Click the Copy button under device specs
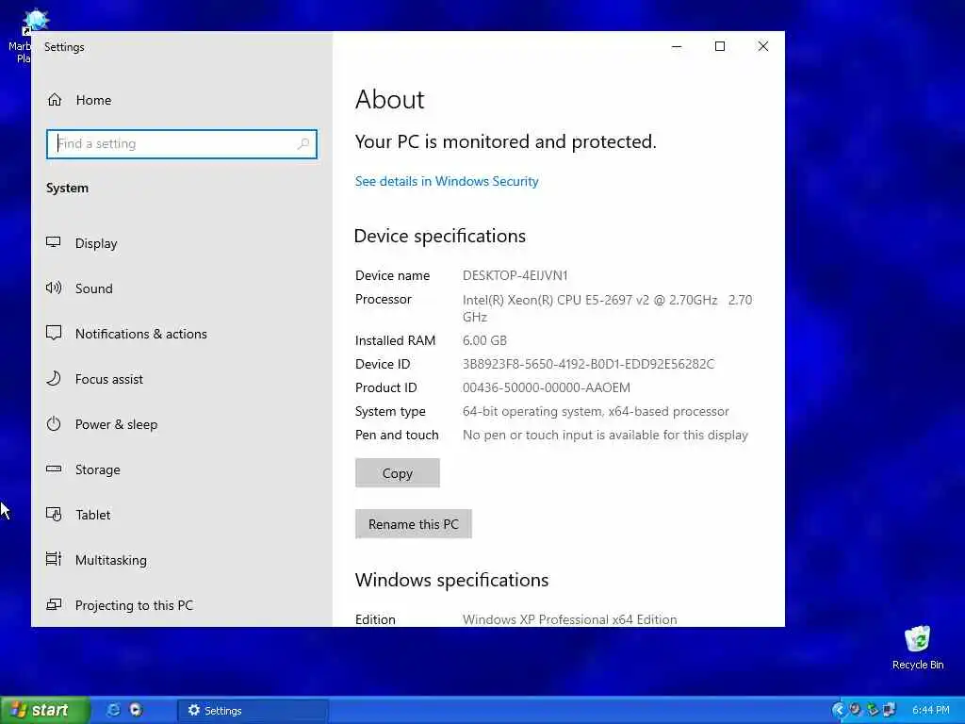 coord(398,473)
